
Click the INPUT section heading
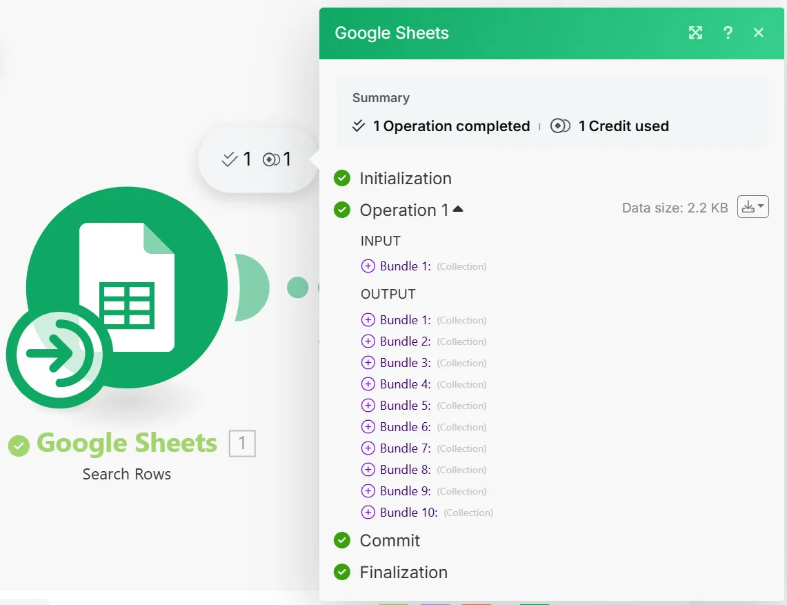click(x=381, y=241)
